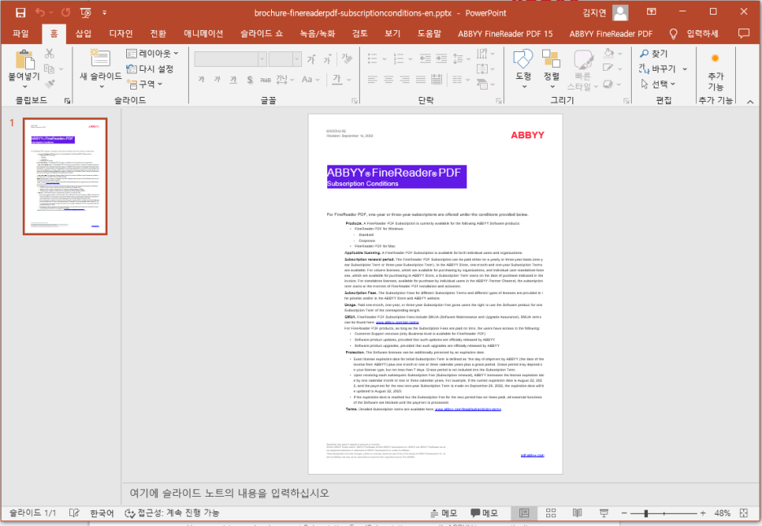
Task: Toggle bold formatting
Action: [x=201, y=79]
